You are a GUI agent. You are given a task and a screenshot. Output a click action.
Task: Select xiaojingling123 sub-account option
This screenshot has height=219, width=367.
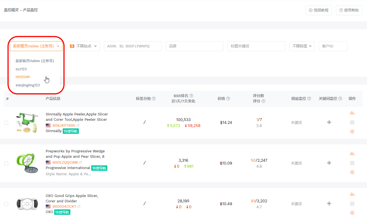(x=28, y=85)
